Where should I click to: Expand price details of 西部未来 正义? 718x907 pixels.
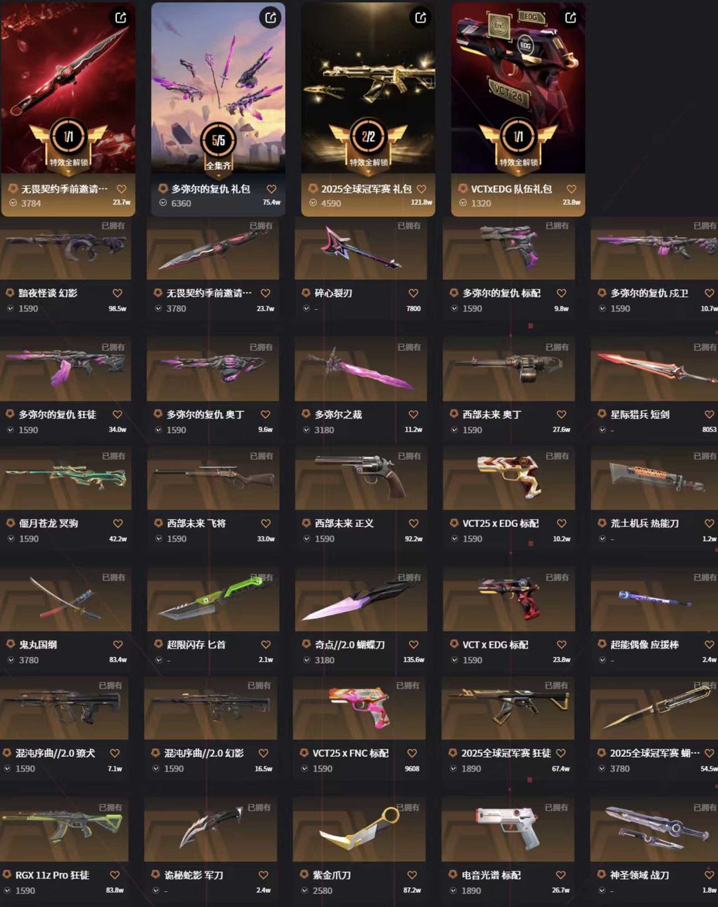306,539
